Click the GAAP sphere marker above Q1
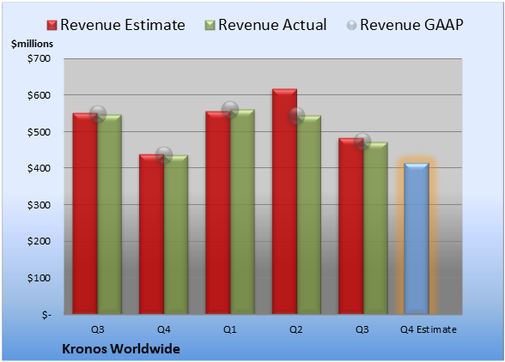This screenshot has width=505, height=362. 230,110
